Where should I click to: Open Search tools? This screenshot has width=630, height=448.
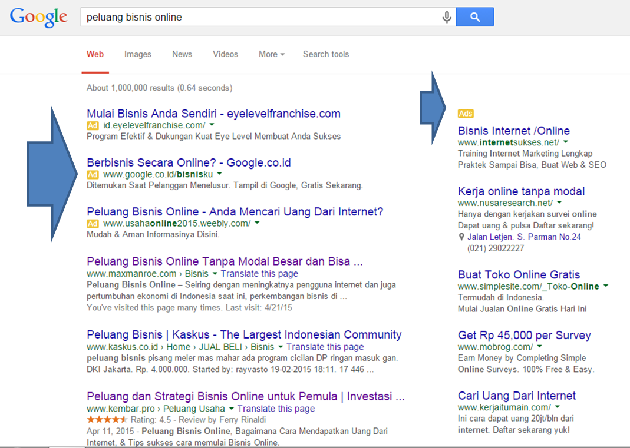[x=326, y=54]
